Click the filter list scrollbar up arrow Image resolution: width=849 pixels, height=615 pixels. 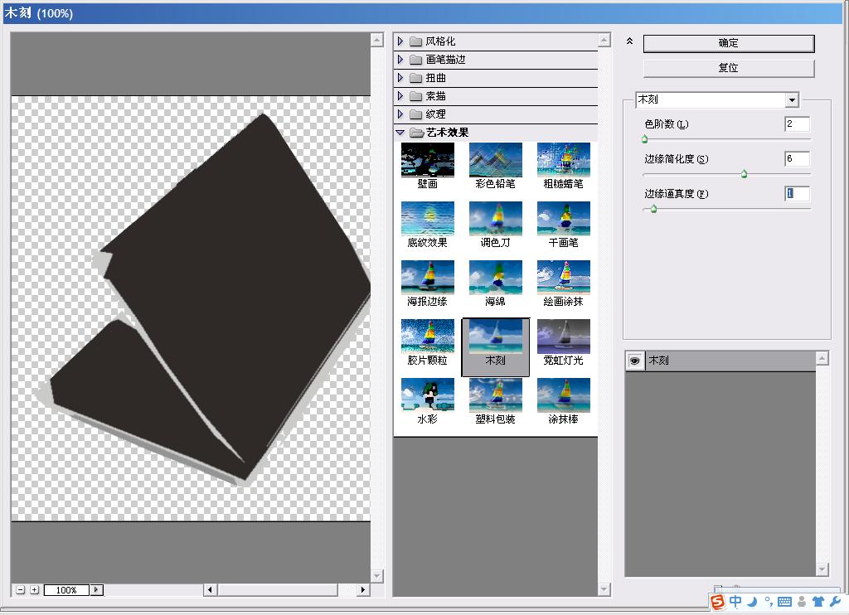(x=604, y=40)
